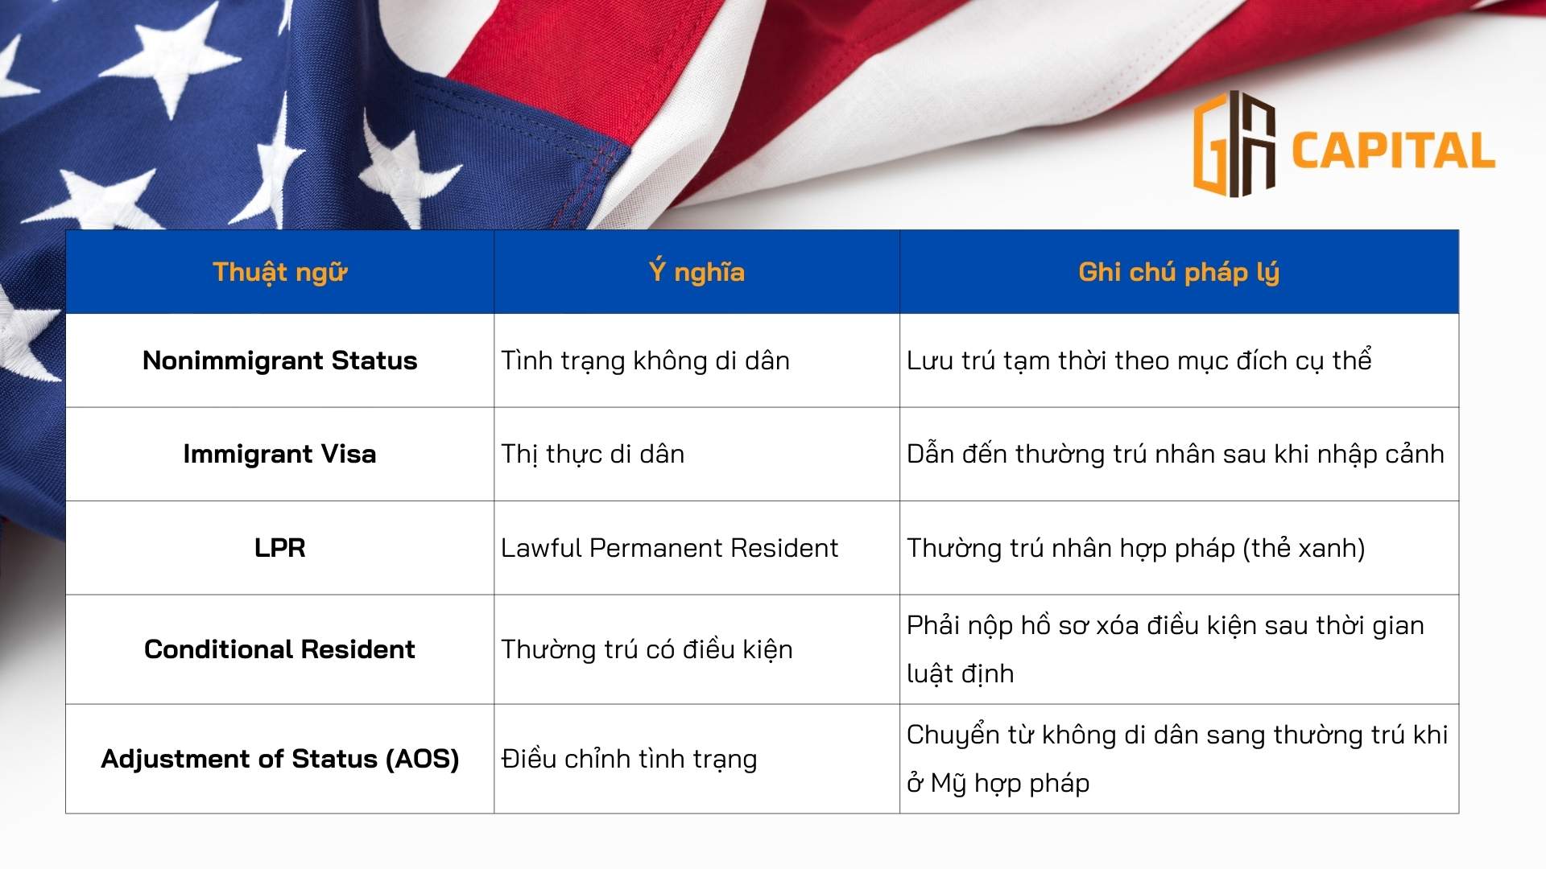
Task: Click the orange CAPITAL logo text
Action: (x=1393, y=151)
